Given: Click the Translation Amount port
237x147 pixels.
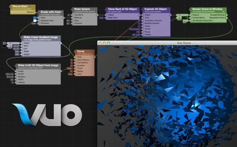Looking at the screenshot, I should coord(142,20).
